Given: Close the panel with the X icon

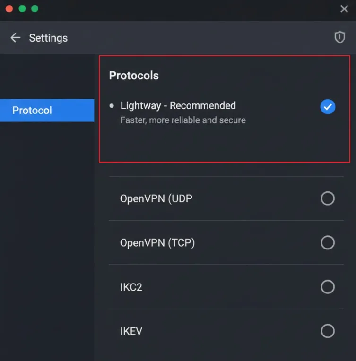Looking at the screenshot, I should (344, 9).
